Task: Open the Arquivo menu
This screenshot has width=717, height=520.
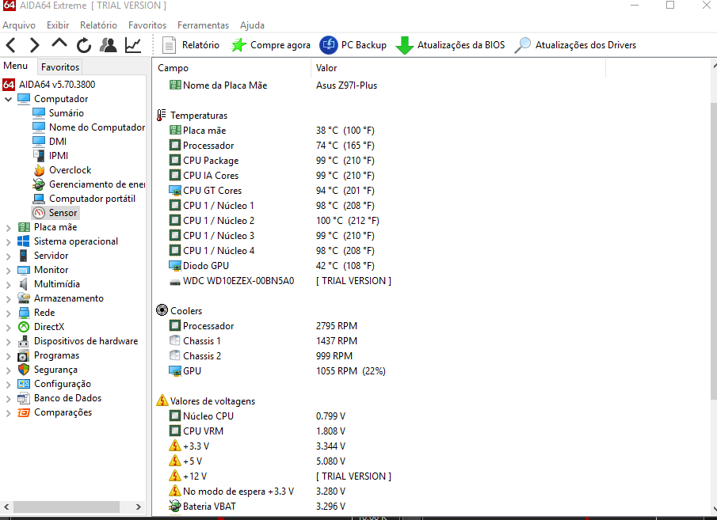Action: coord(19,25)
